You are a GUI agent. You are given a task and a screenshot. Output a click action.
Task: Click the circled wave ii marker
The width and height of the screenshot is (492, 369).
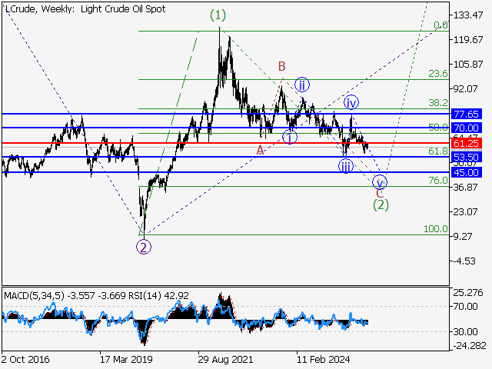[303, 85]
